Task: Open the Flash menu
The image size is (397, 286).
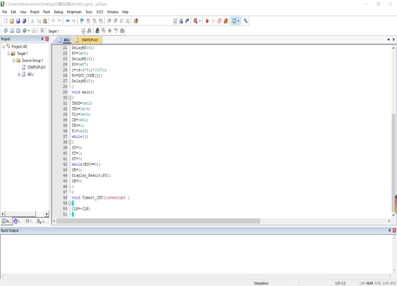Action: (x=46, y=12)
